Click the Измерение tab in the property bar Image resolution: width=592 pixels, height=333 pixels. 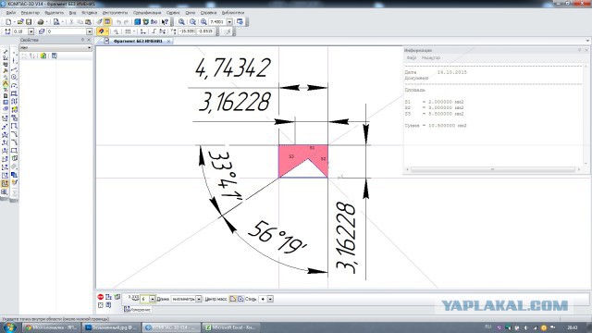click(138, 310)
